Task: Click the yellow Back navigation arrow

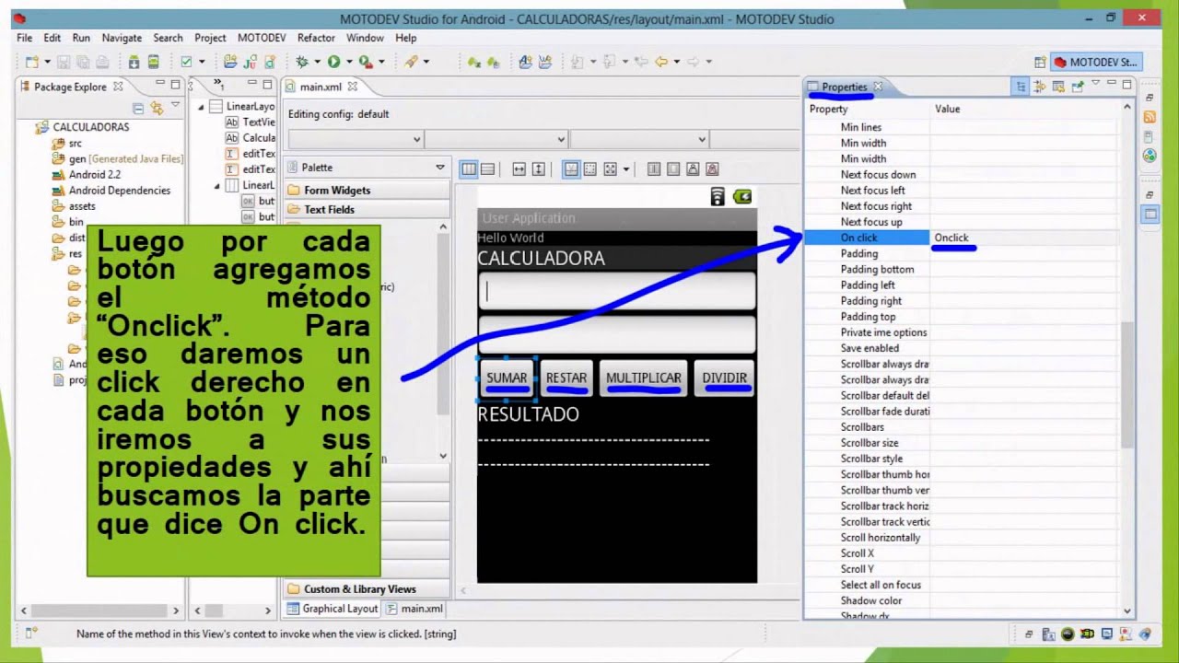Action: pos(661,62)
